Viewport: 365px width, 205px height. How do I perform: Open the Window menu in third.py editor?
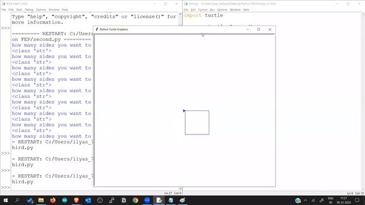235,10
